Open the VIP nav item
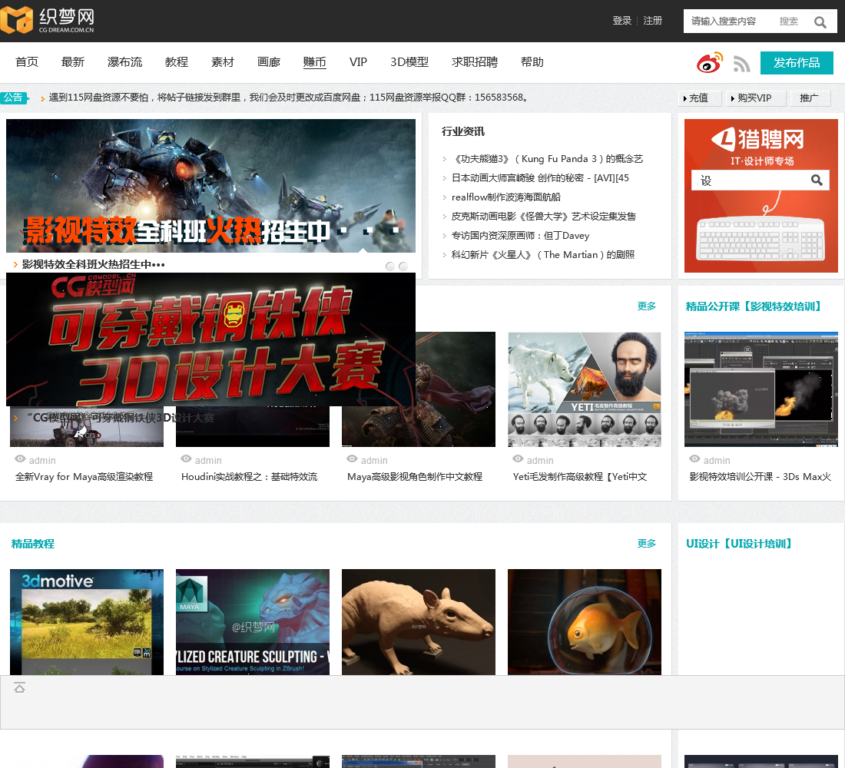This screenshot has height=768, width=845. pos(359,62)
